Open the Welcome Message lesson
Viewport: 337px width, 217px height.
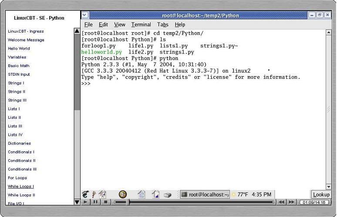[26, 40]
